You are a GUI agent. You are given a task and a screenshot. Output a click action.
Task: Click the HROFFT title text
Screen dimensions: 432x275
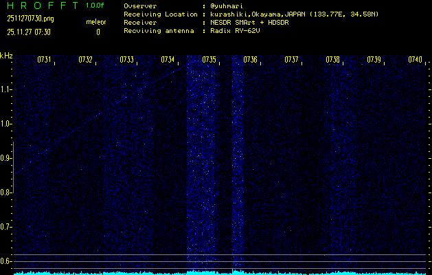[43, 5]
